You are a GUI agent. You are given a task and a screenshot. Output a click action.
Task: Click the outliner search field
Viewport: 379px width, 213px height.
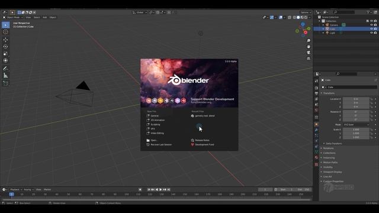tap(344, 12)
